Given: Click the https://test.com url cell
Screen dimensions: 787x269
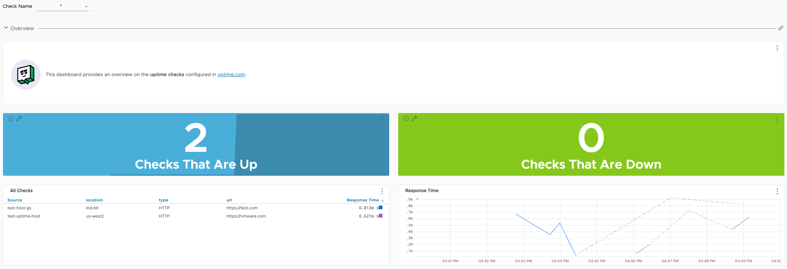Looking at the screenshot, I should click(x=242, y=208).
